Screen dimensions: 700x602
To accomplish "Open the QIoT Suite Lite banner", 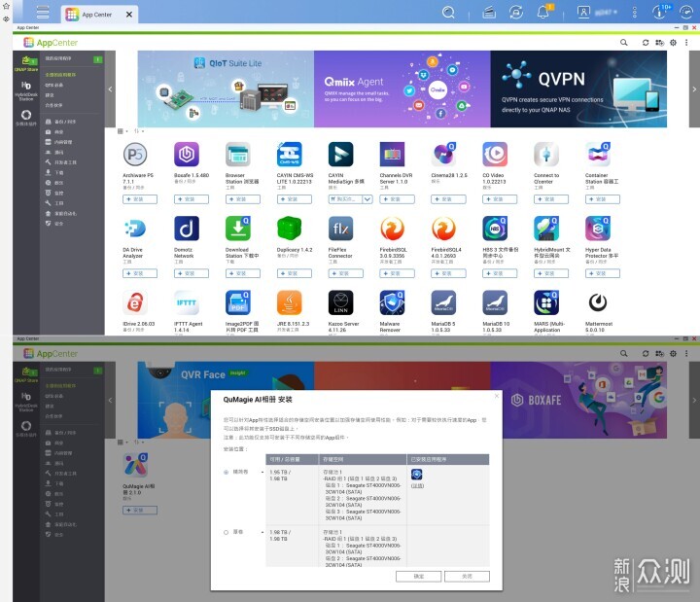I will pos(226,89).
